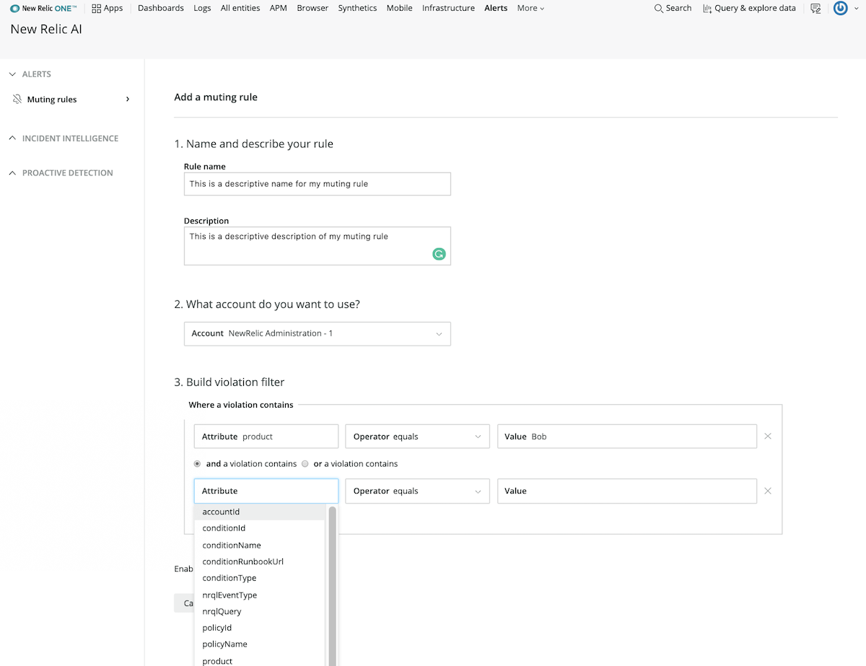
Task: Go to Mobile in top navigation
Action: tap(399, 8)
